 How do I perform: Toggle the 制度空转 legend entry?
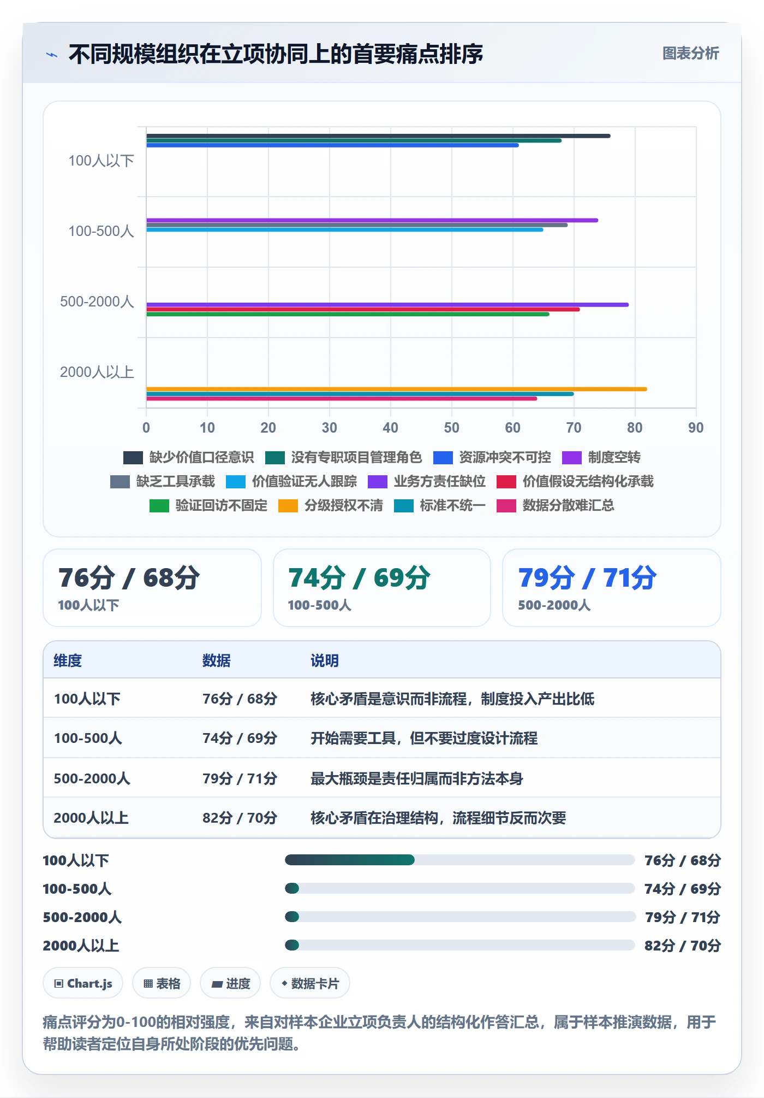601,457
